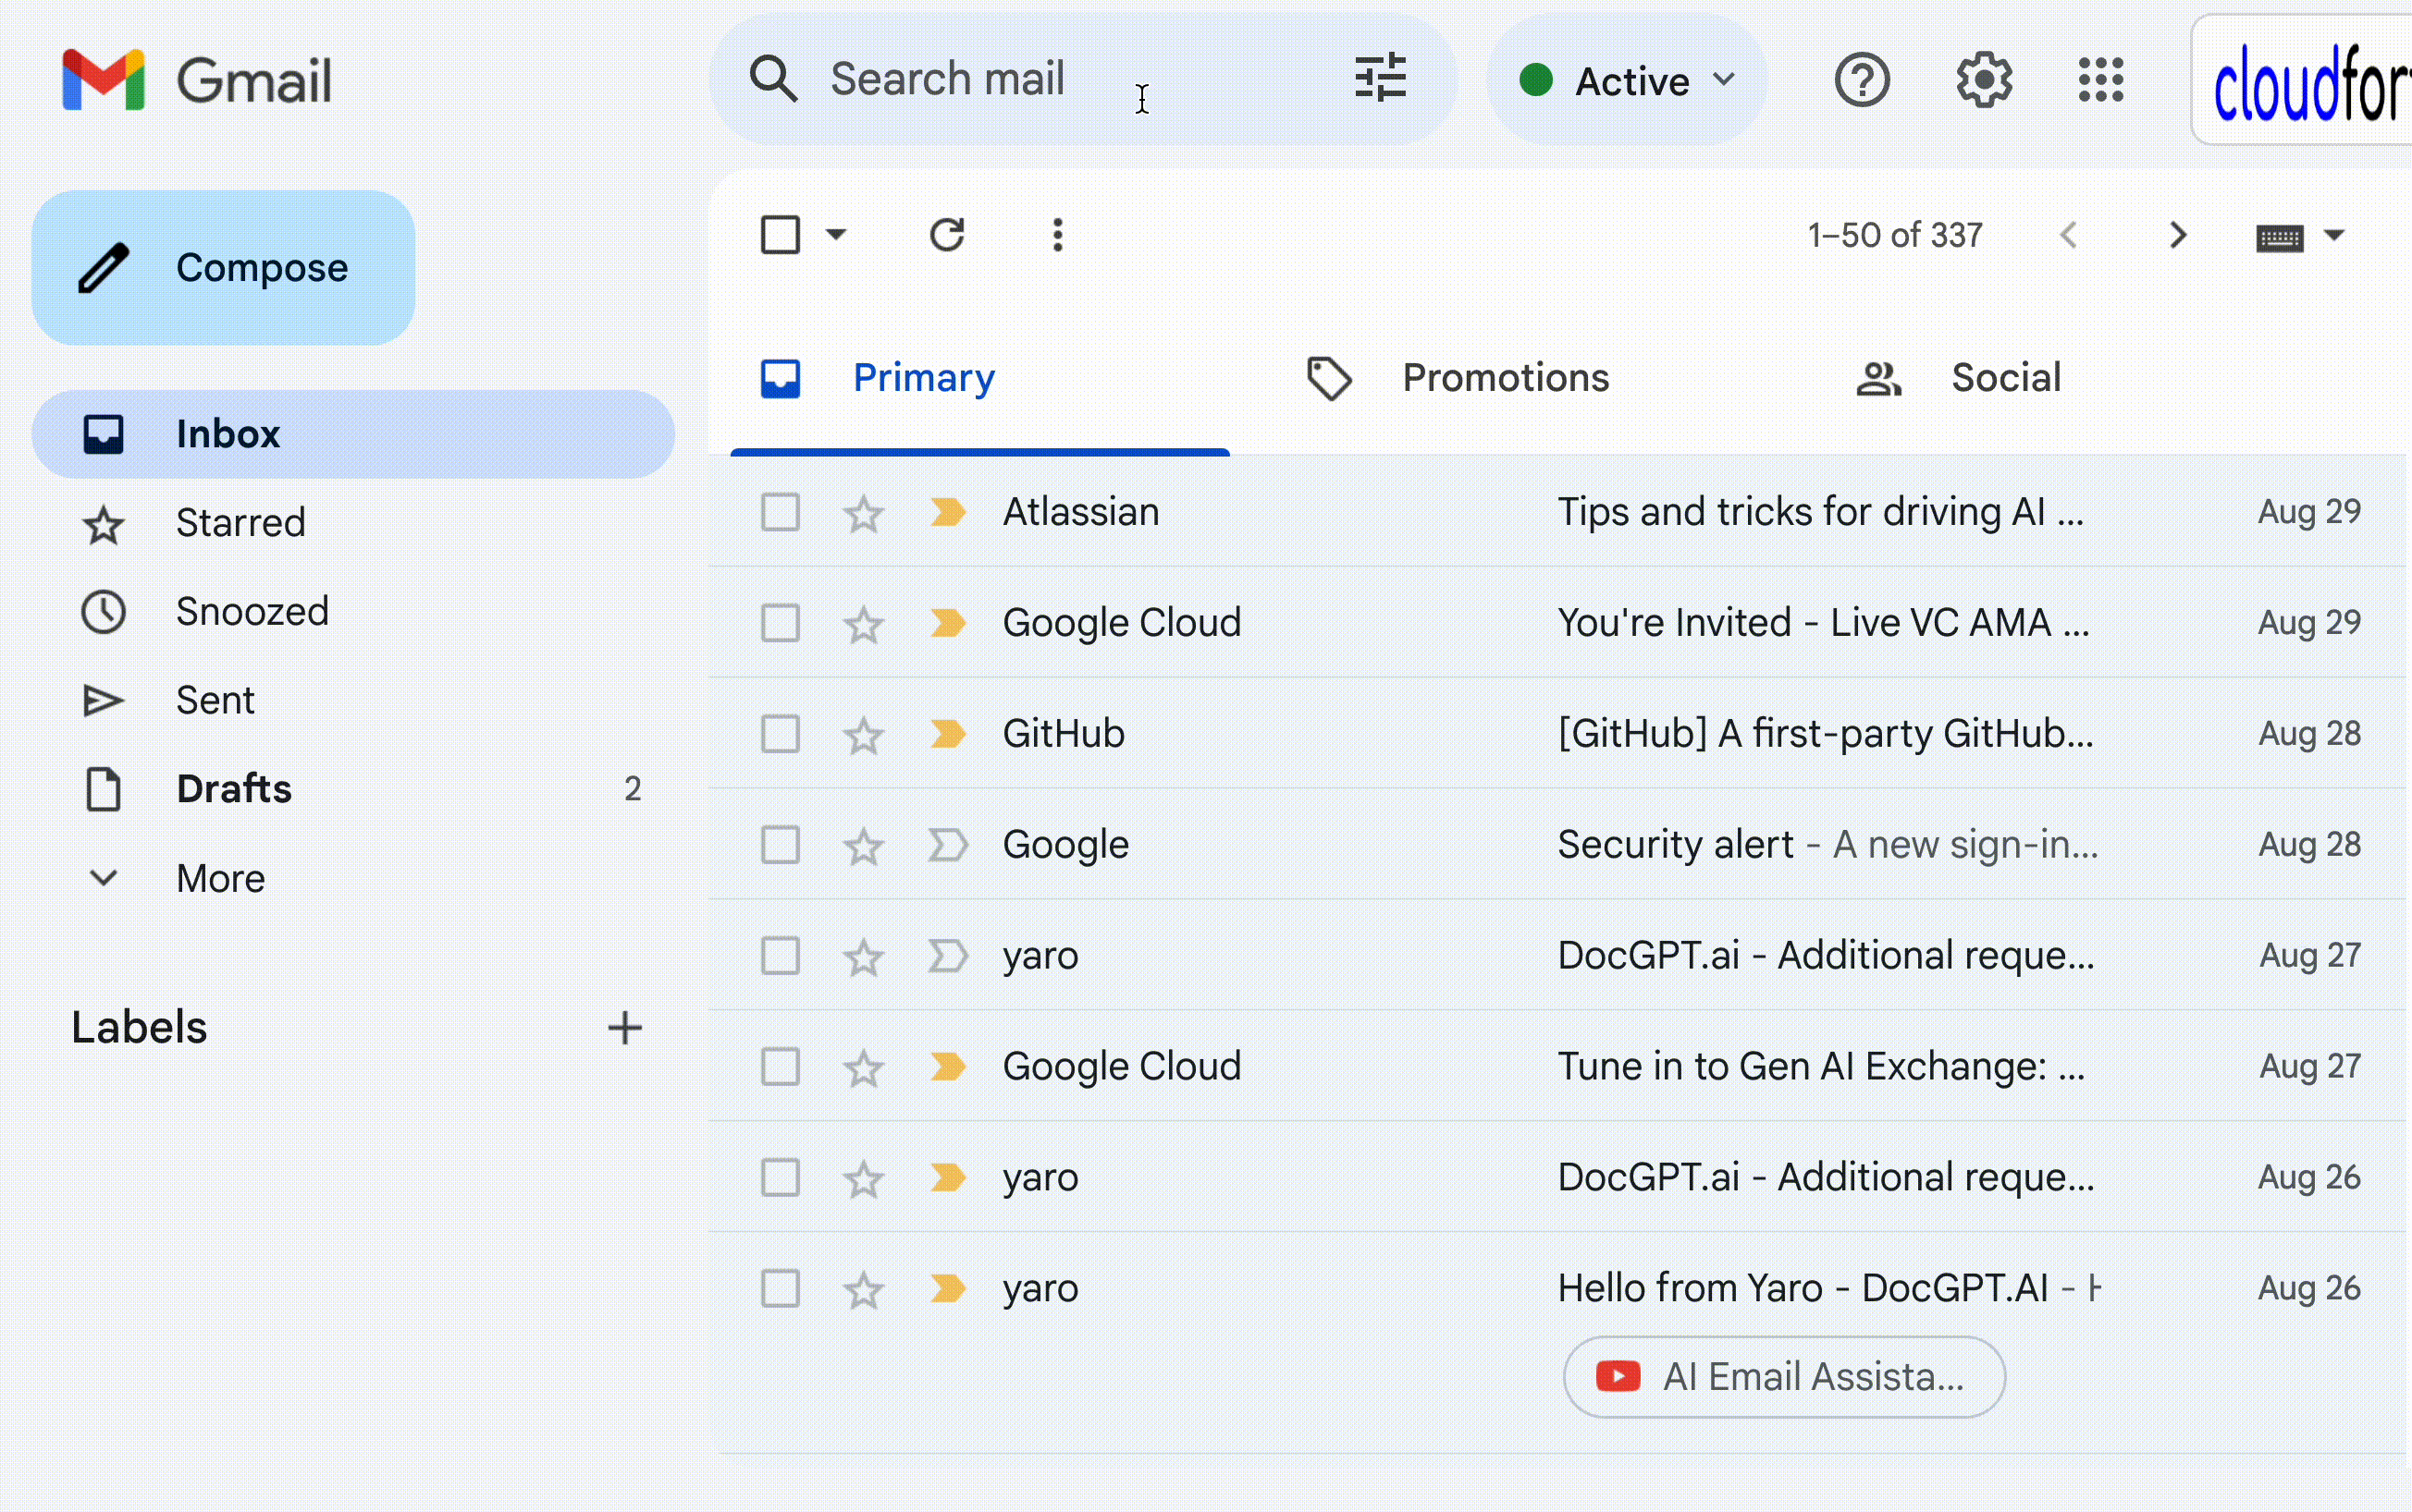The width and height of the screenshot is (2412, 1512).
Task: Go to newer messages page
Action: (2069, 236)
